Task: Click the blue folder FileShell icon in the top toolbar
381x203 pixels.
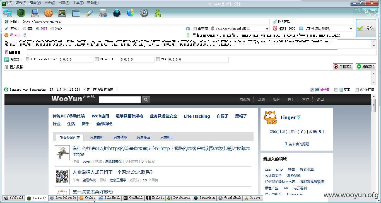Action: [76, 13]
